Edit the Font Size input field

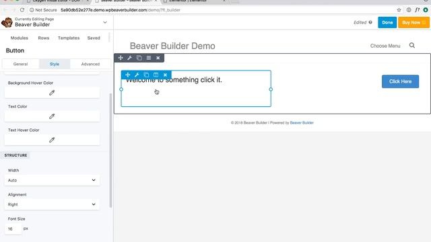(13, 229)
